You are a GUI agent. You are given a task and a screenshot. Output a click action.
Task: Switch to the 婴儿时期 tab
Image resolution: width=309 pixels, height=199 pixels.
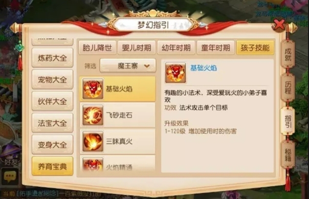(x=136, y=48)
